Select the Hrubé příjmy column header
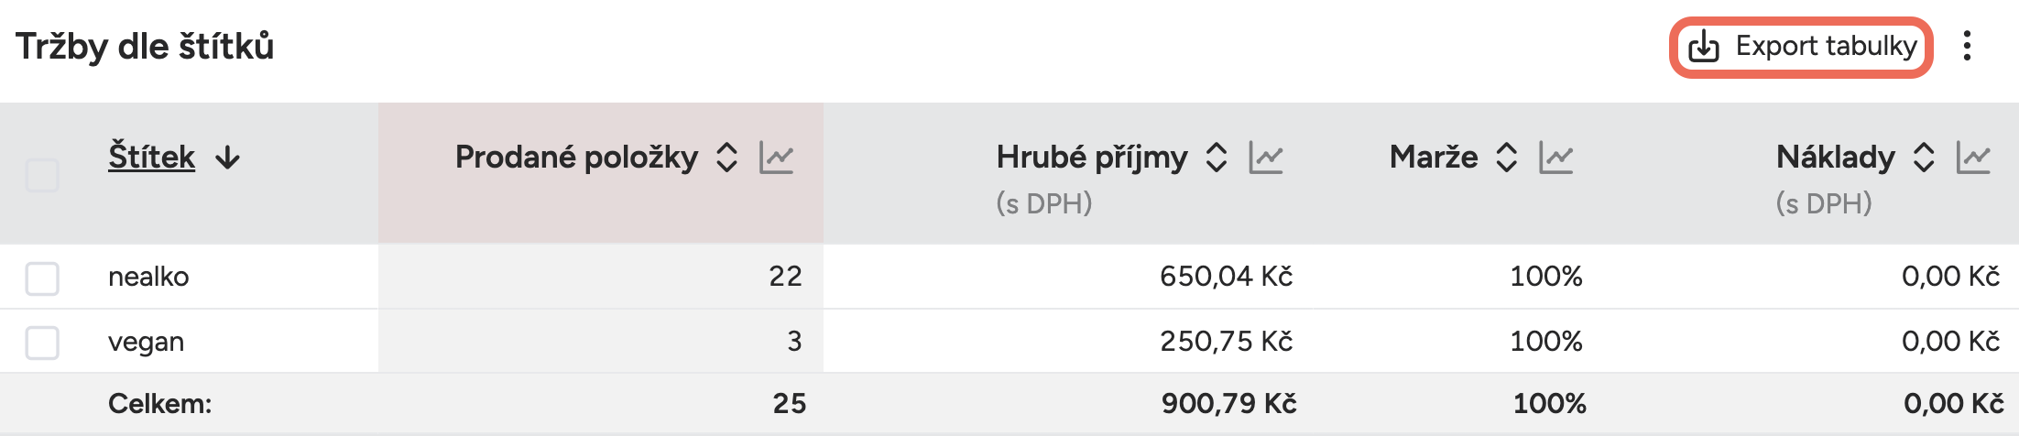This screenshot has height=436, width=2019. tap(1091, 158)
